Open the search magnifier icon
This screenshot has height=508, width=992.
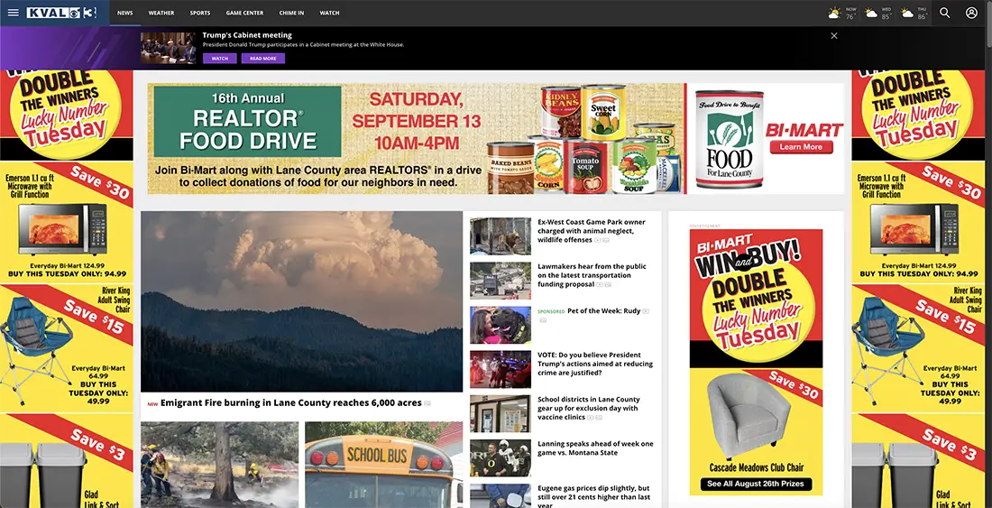(x=944, y=13)
